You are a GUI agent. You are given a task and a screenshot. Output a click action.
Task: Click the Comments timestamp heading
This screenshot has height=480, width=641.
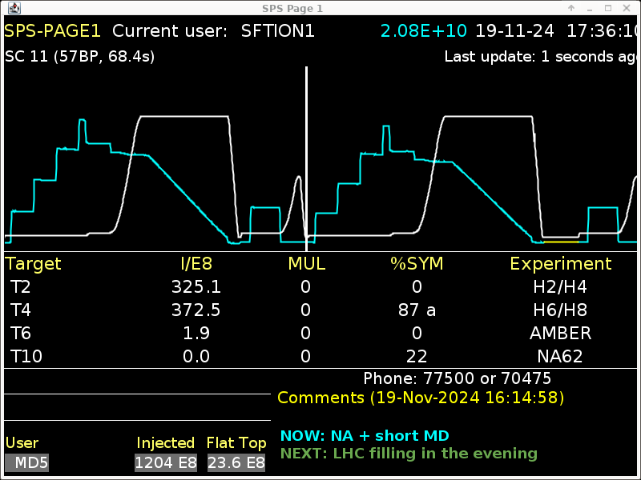tap(421, 398)
